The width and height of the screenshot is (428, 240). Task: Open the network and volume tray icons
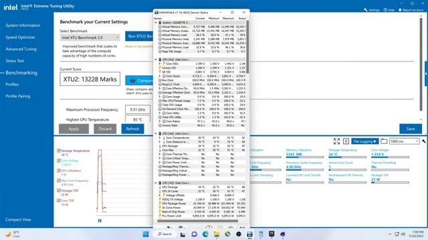[400, 234]
